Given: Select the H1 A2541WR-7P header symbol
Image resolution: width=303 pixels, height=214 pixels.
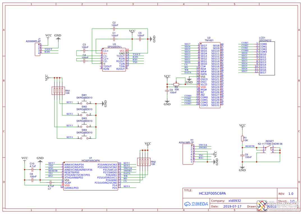Looking at the screenshot, I should coord(188,154).
